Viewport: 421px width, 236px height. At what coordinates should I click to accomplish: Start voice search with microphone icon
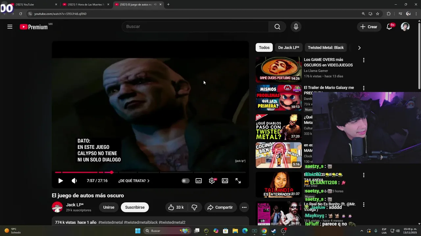click(x=296, y=27)
